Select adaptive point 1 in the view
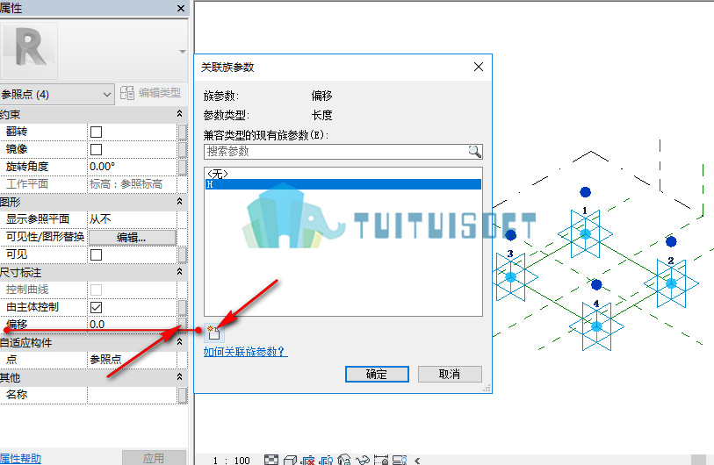The height and width of the screenshot is (465, 714). pyautogui.click(x=585, y=234)
